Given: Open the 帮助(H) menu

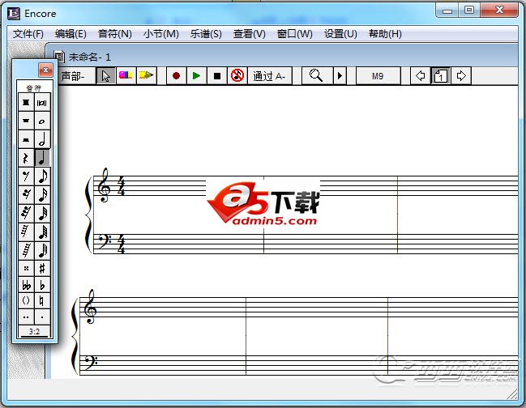Looking at the screenshot, I should click(x=385, y=34).
